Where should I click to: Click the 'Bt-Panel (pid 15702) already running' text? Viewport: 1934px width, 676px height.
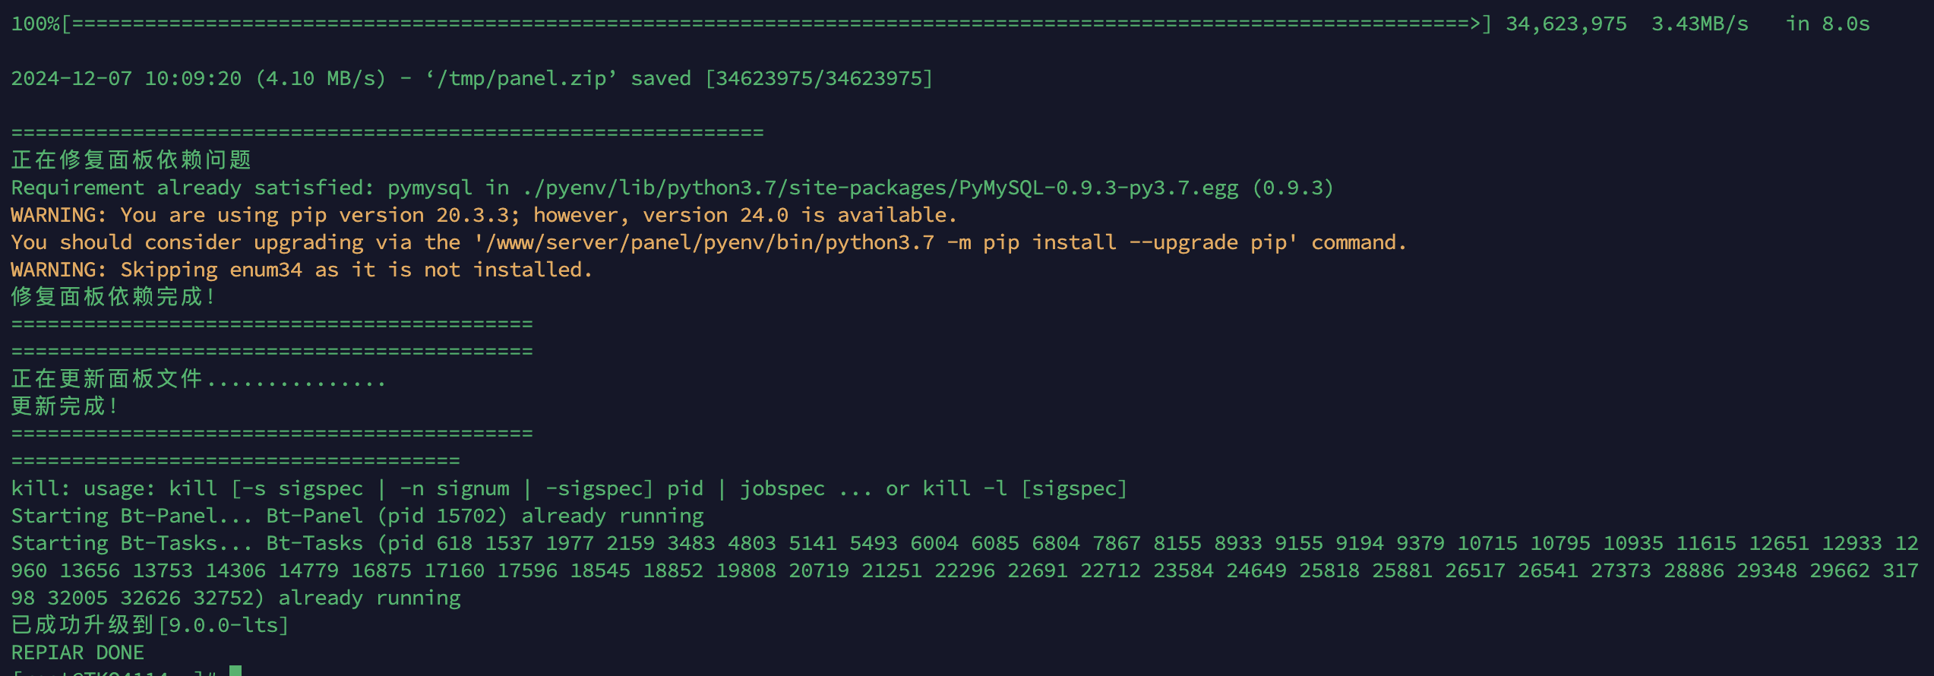tap(485, 516)
